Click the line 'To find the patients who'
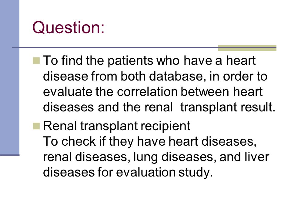Image resolution: width=291 pixels, height=218 pixels. 111,61
